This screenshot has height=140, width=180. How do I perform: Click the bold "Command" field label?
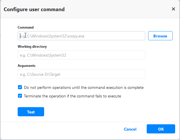tap(26, 27)
